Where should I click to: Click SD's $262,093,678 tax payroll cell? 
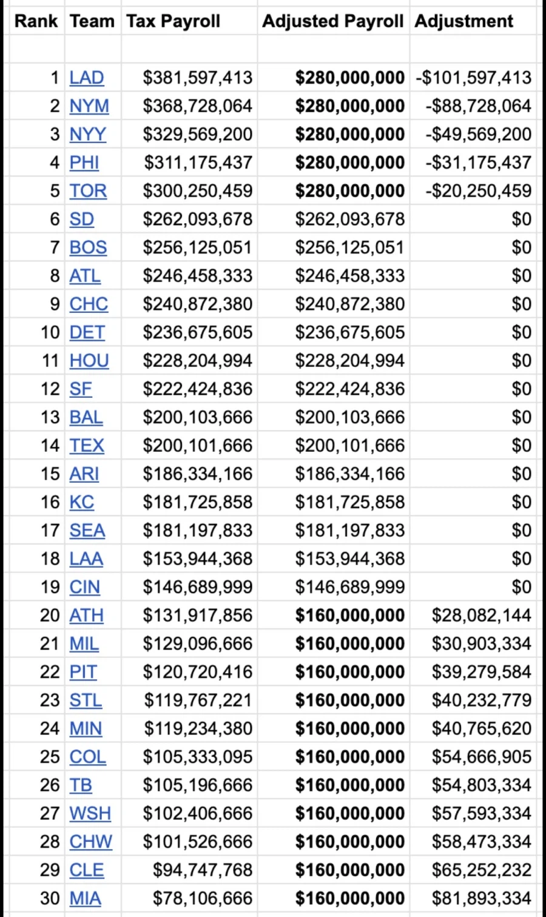coord(197,219)
